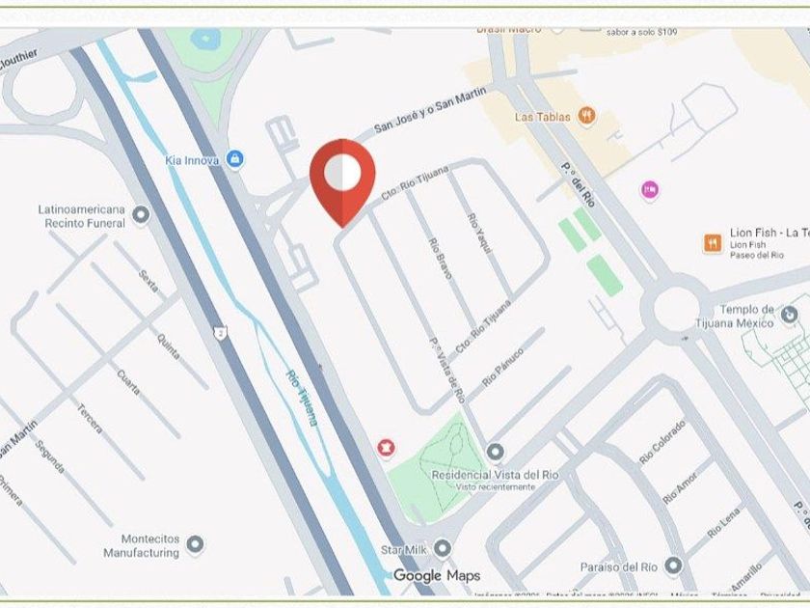Click the Río Tijuana river label
Image resolution: width=810 pixels, height=608 pixels.
(x=302, y=398)
